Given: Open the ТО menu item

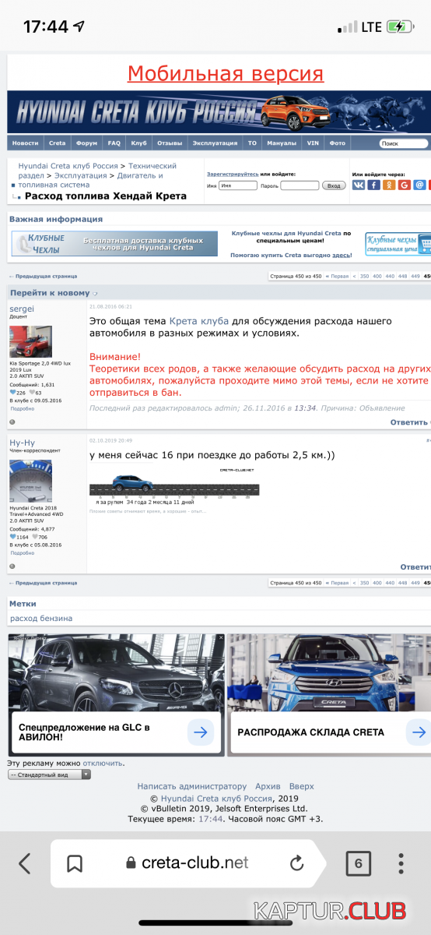Looking at the screenshot, I should click(x=252, y=143).
